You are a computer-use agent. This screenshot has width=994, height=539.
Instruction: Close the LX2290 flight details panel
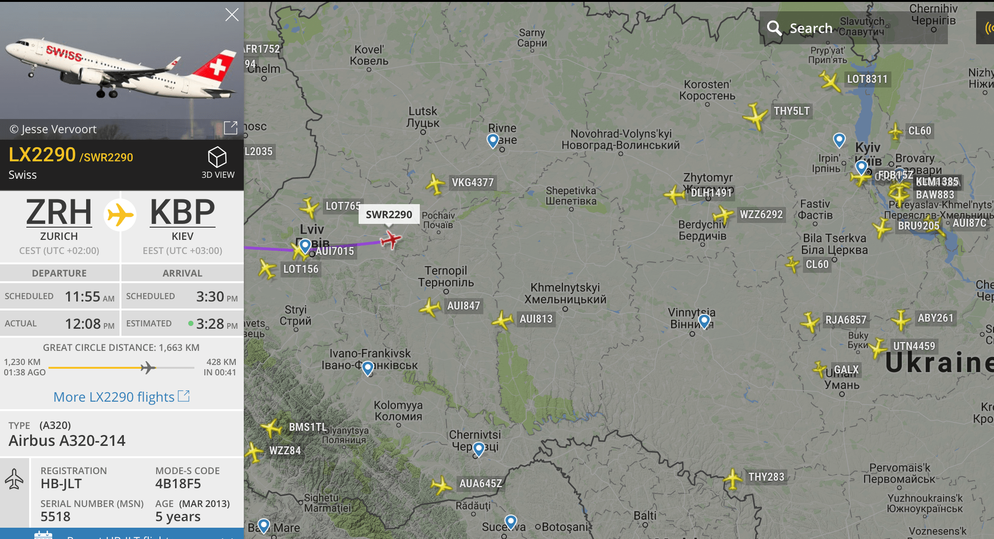click(x=232, y=15)
